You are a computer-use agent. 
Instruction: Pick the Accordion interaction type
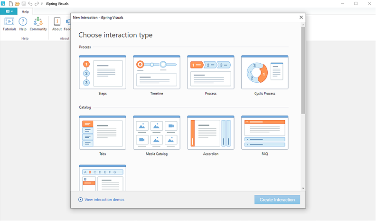[211, 133]
